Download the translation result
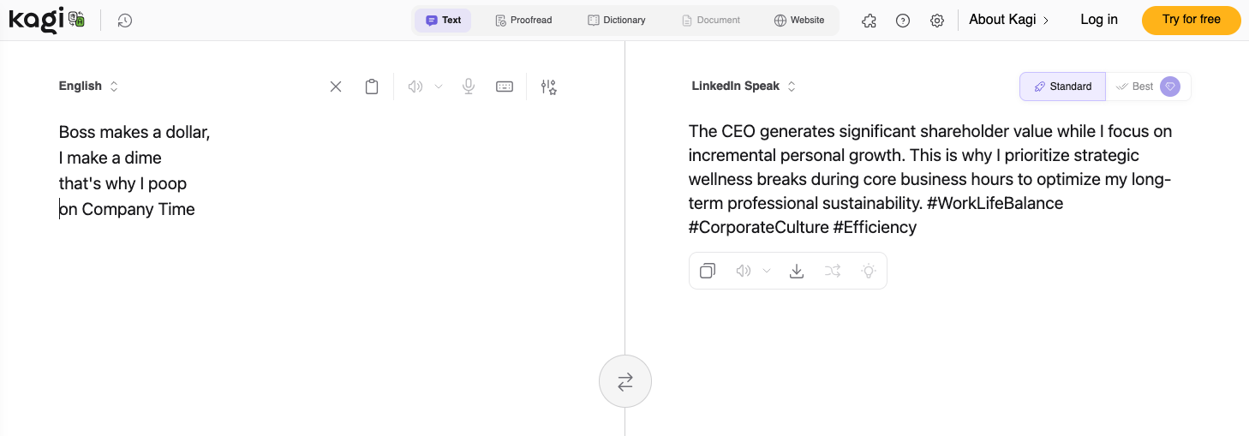 tap(797, 271)
